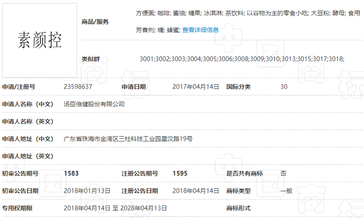Click the application date 2017年04月14日
Viewport: 364px width, 219px height.
coord(196,87)
